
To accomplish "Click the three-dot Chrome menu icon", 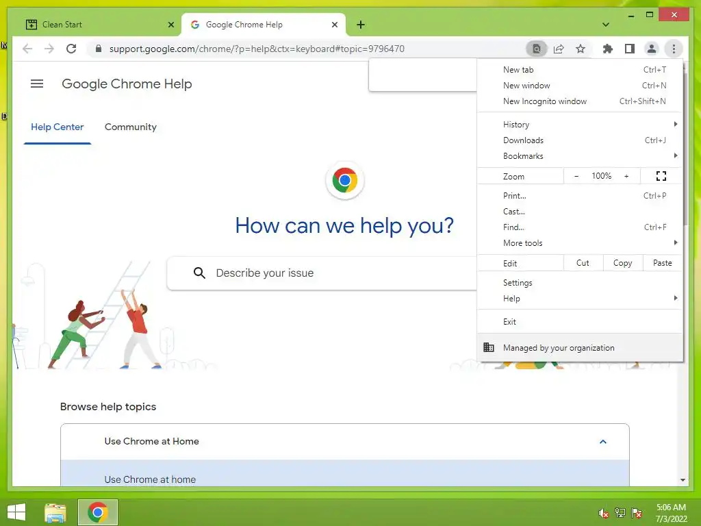I will pos(674,49).
